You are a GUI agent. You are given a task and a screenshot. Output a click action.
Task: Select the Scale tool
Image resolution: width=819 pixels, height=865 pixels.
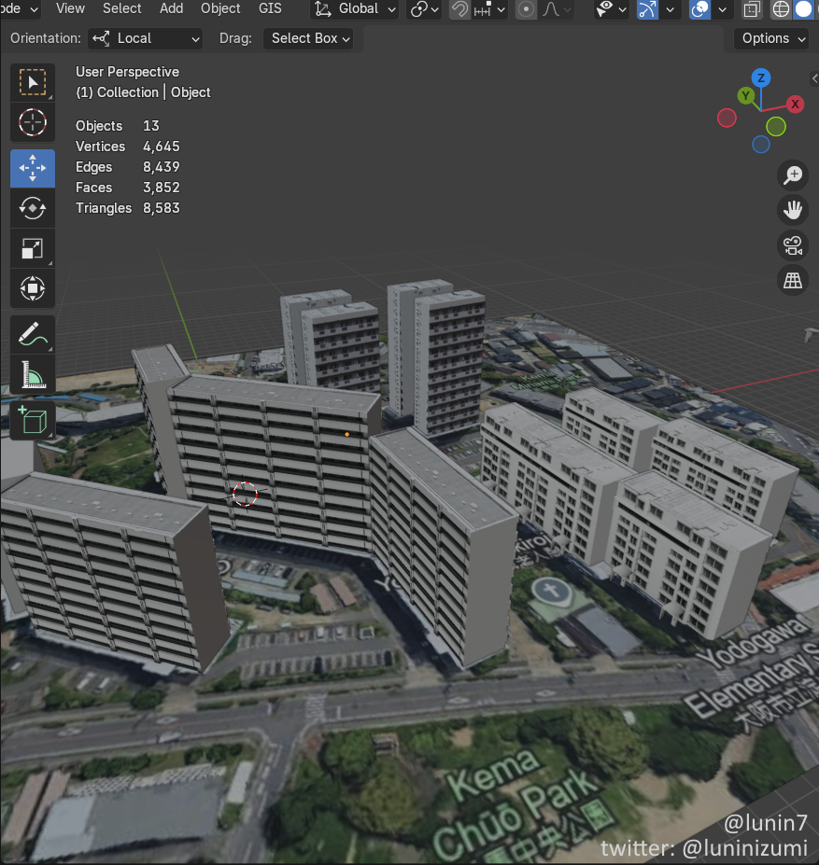[x=33, y=248]
